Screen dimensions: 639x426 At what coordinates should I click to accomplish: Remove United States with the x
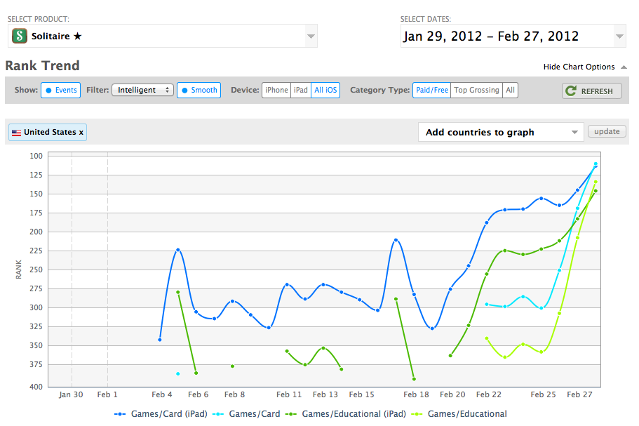(x=81, y=133)
